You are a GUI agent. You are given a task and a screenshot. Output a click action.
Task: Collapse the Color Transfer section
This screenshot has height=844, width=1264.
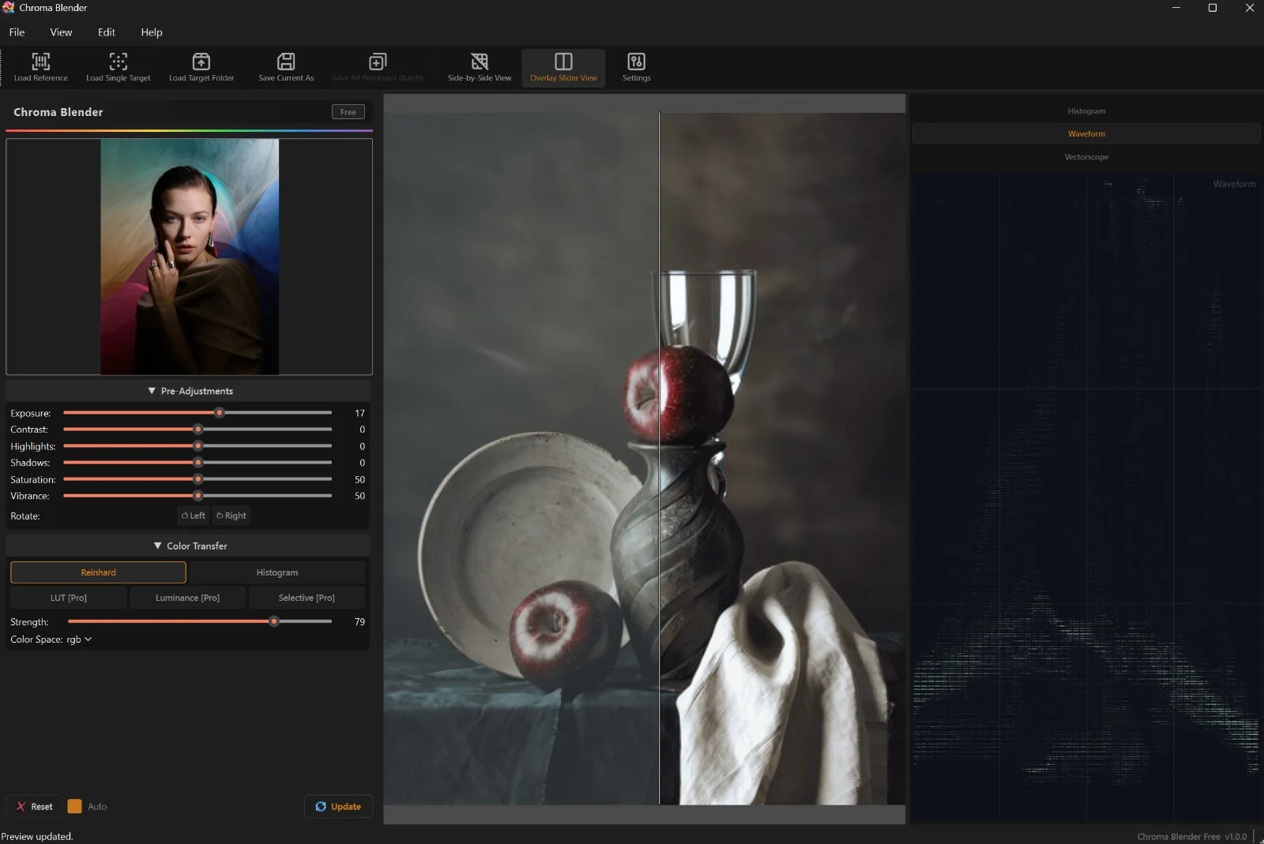pyautogui.click(x=188, y=546)
